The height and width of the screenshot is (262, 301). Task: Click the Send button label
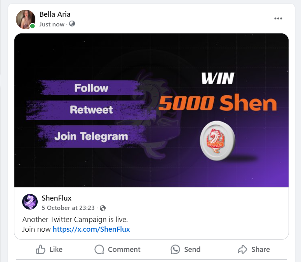click(x=192, y=249)
